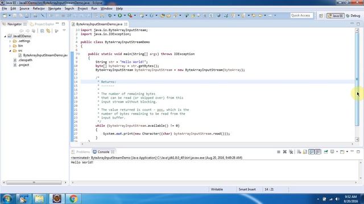Click the Navigator horizontal scrollbar thumb
This screenshot has height=204, width=364.
point(34,182)
